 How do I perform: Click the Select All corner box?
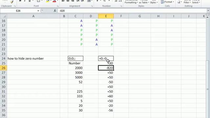[4, 16]
